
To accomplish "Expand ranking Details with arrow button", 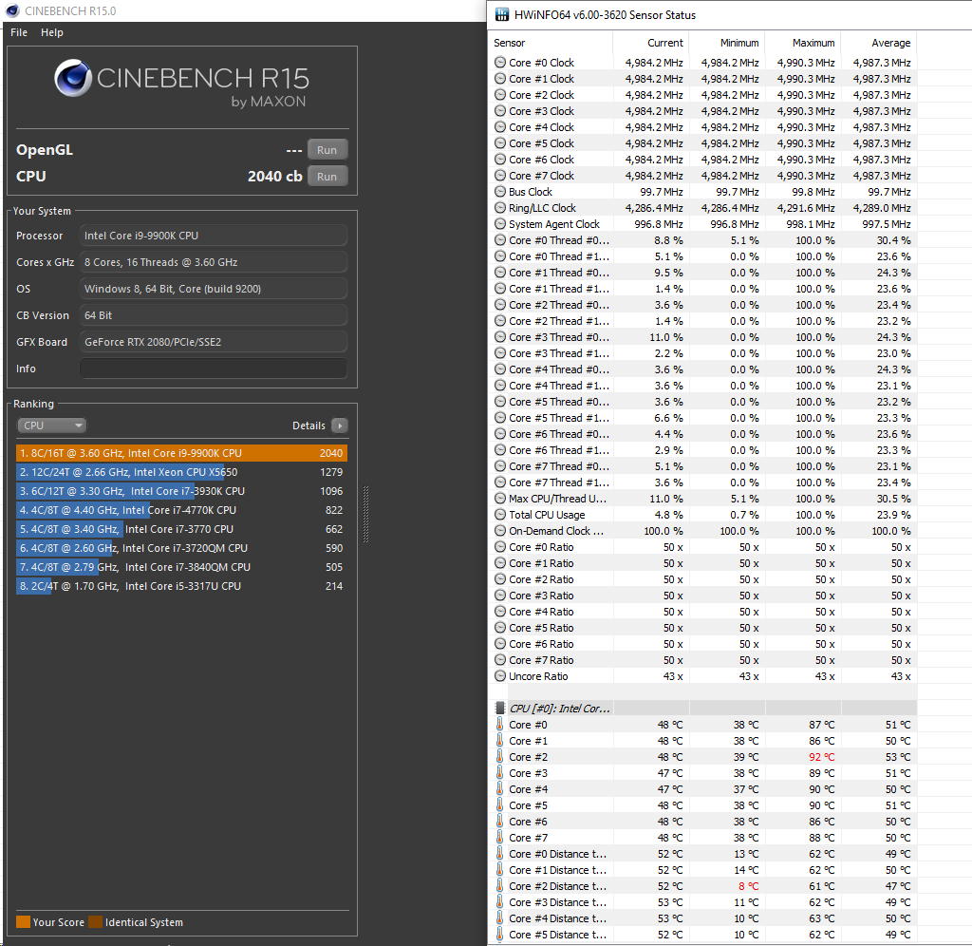I will 339,426.
